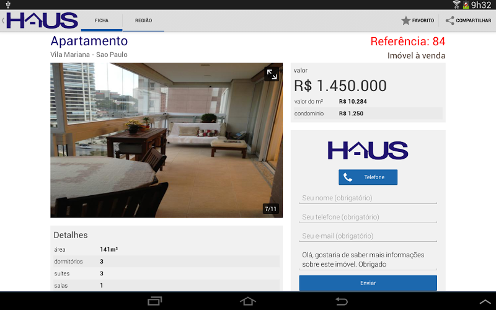Call the agency with the Telefone button
The image size is (496, 310).
click(368, 177)
